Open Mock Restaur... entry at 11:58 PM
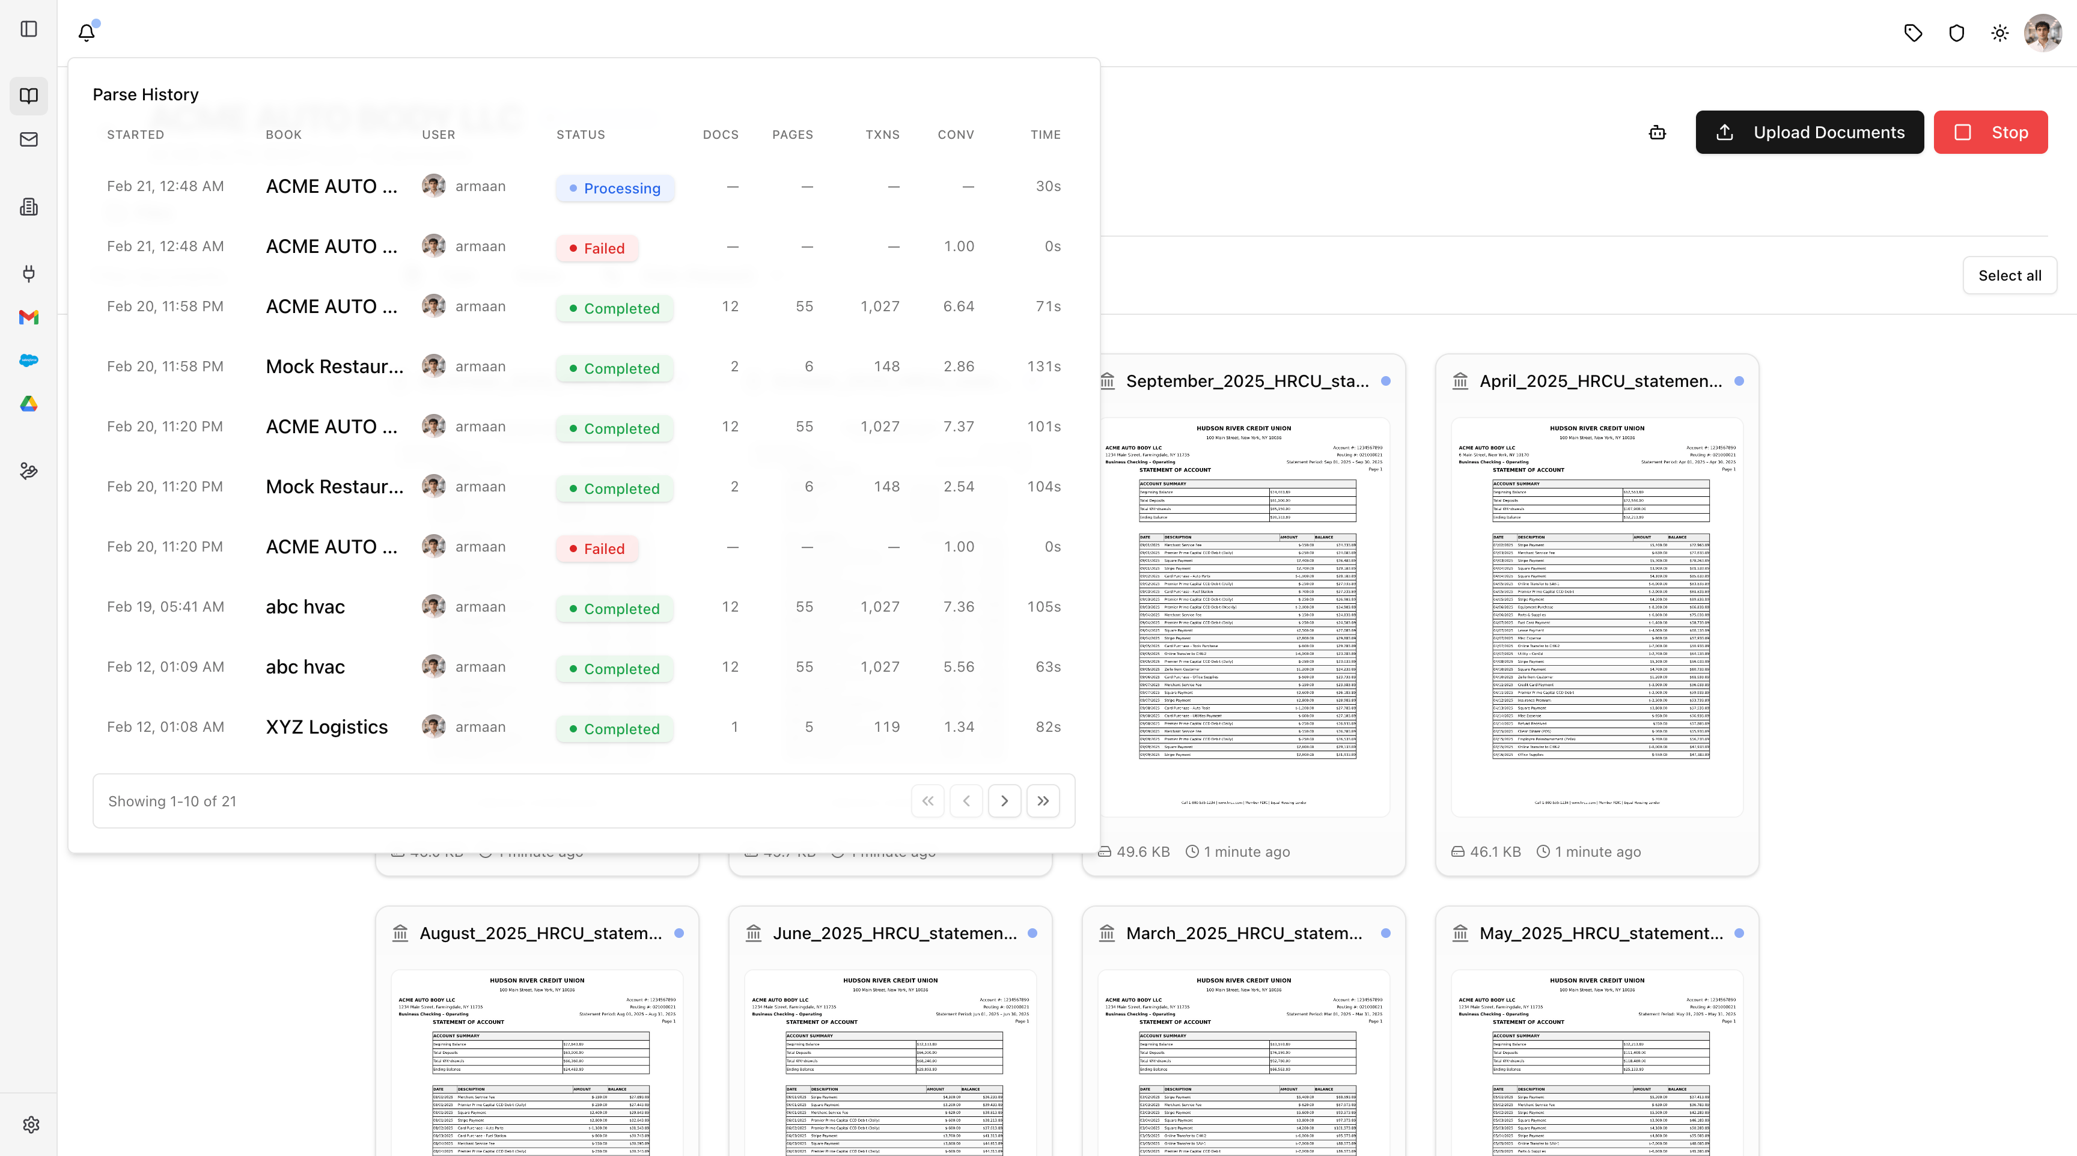The image size is (2077, 1156). pyautogui.click(x=335, y=367)
